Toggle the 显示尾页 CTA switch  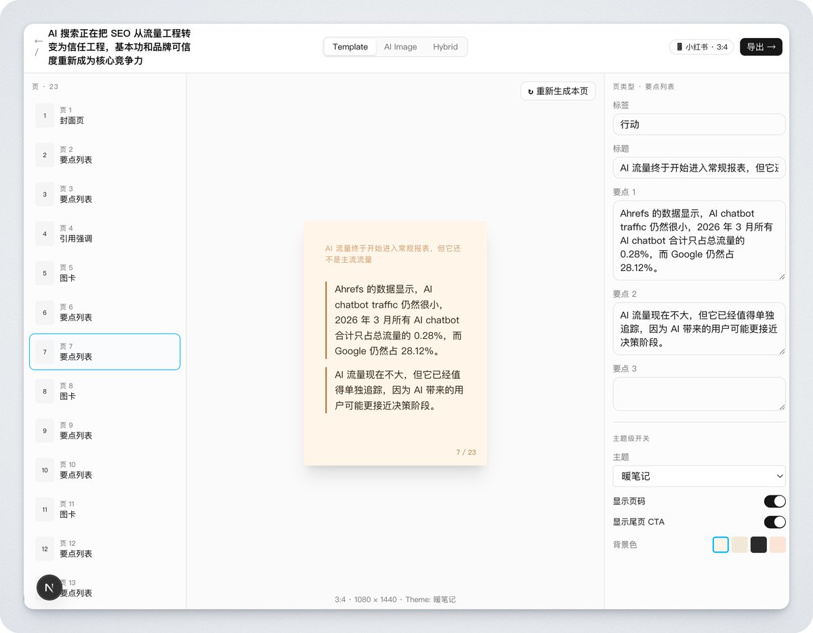775,522
